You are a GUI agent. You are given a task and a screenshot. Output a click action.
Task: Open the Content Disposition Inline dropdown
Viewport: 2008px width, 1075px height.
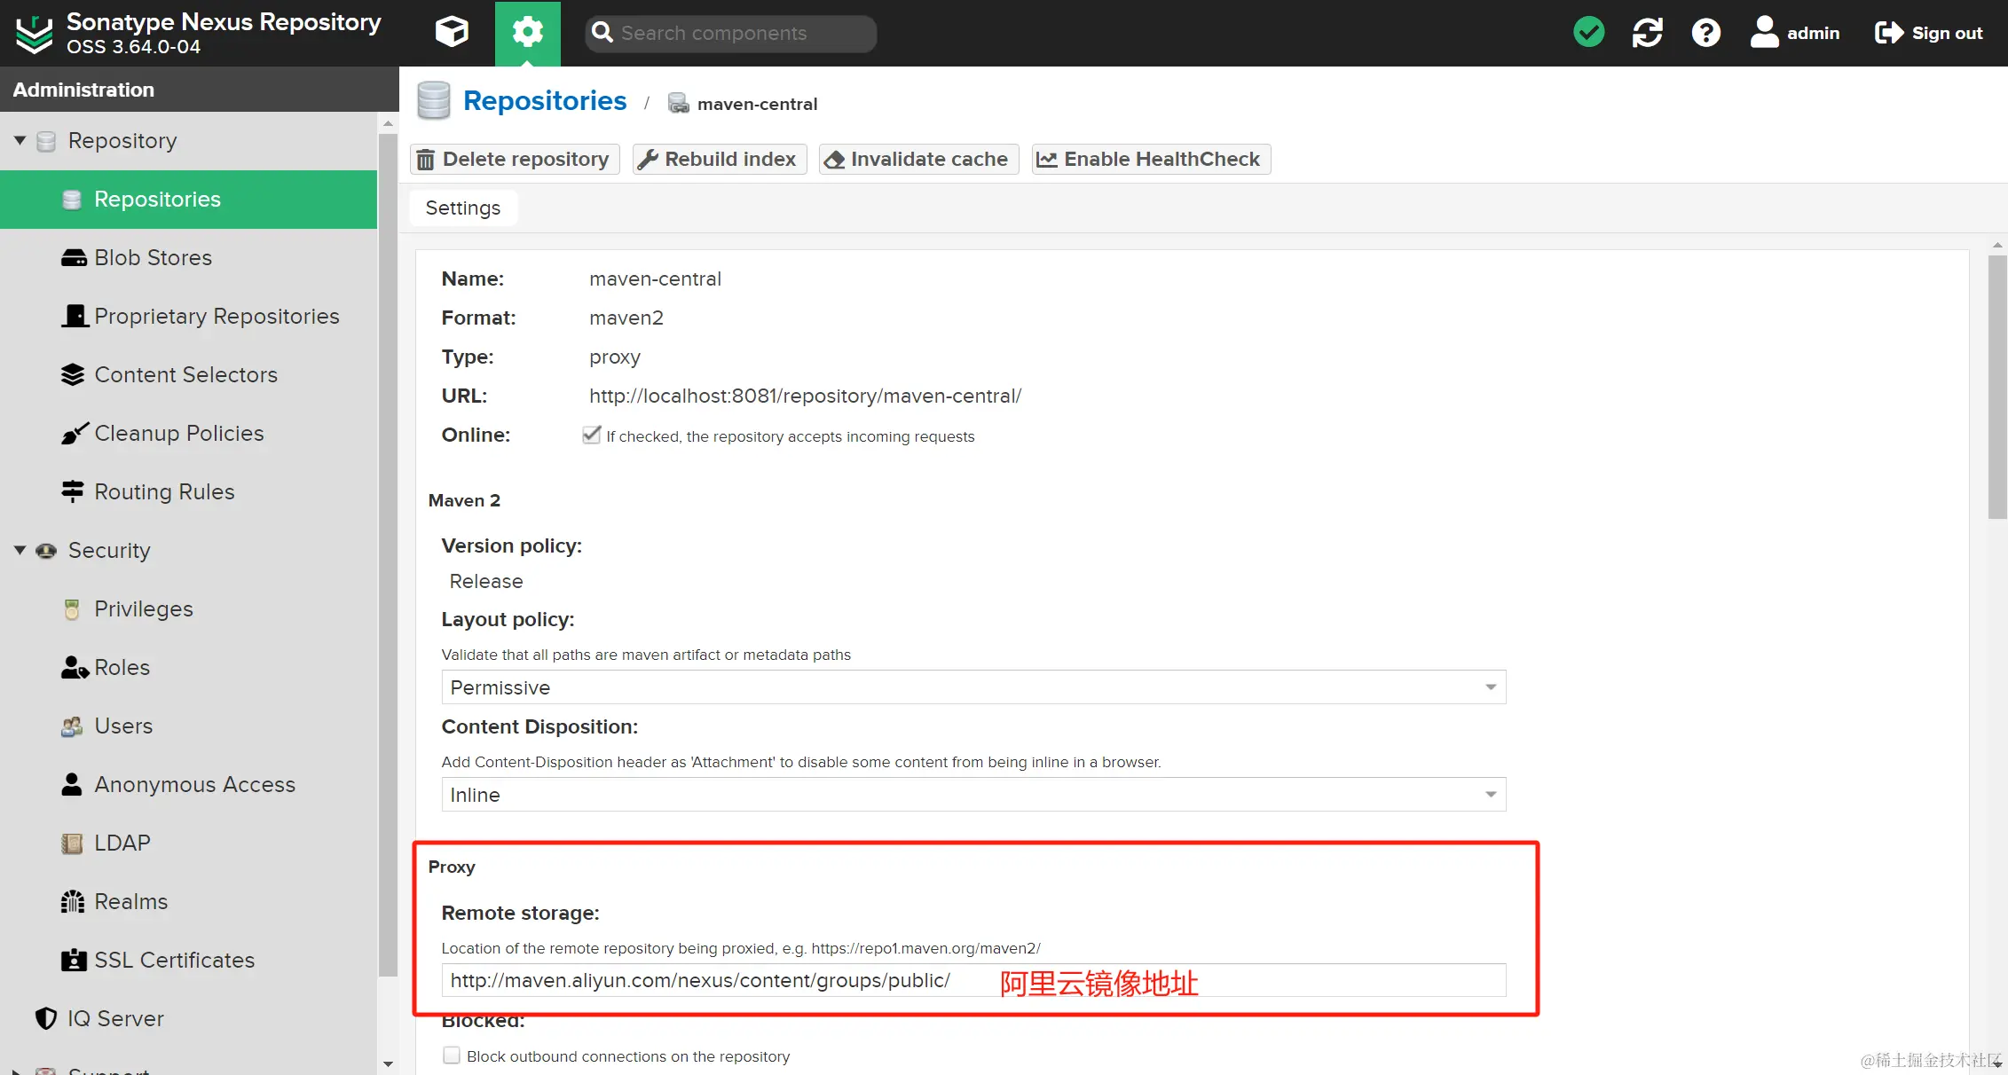click(973, 795)
